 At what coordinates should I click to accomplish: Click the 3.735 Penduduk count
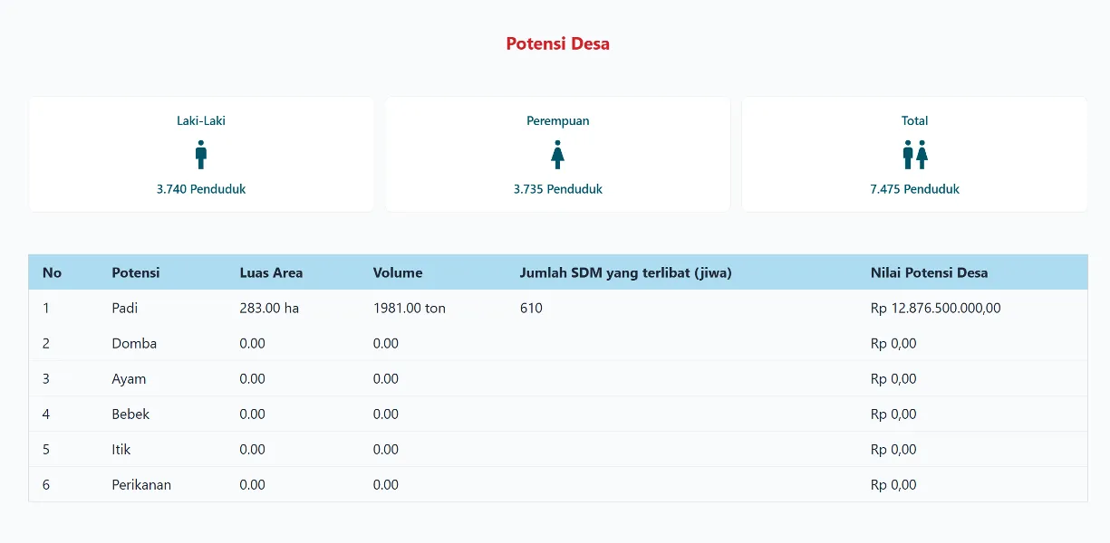click(558, 189)
